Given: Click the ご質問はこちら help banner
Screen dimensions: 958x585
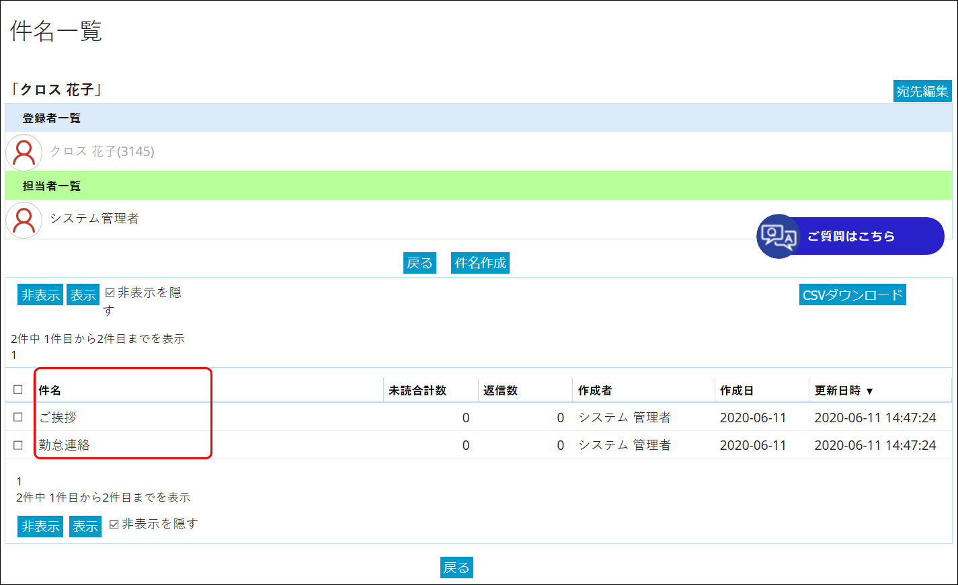Looking at the screenshot, I should click(850, 236).
